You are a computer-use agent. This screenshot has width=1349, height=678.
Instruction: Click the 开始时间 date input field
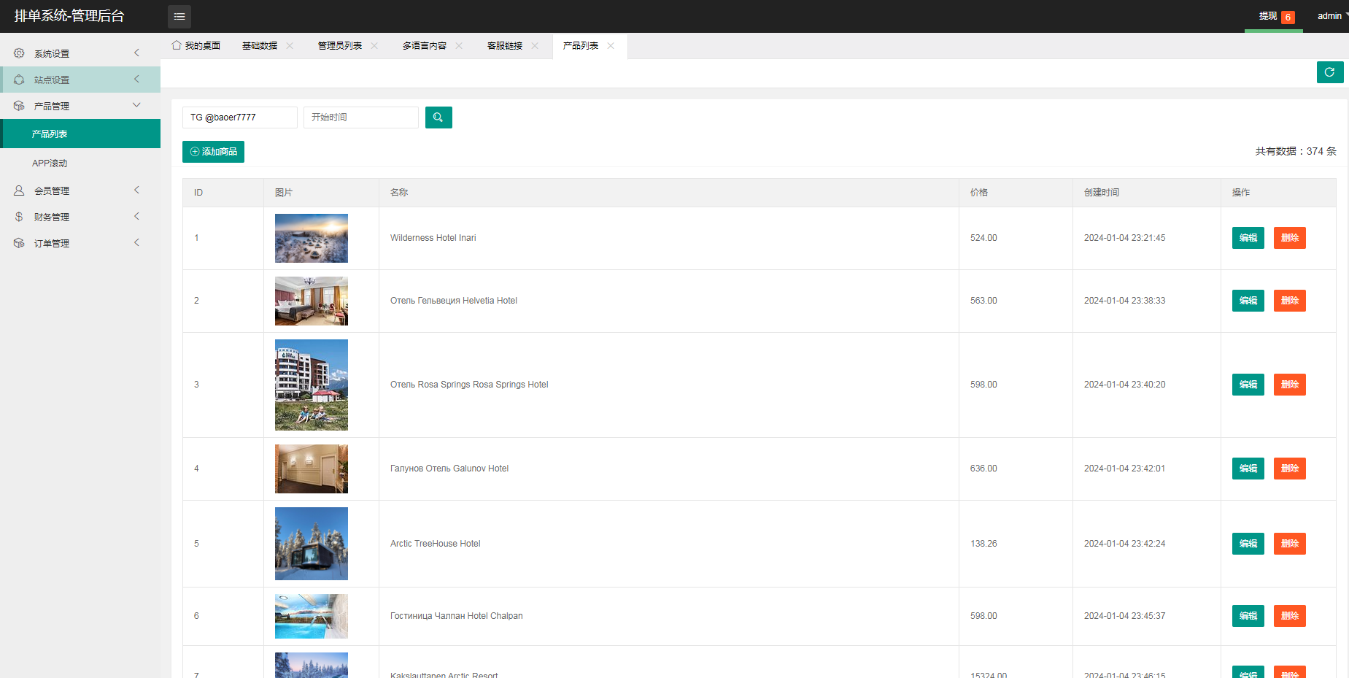click(360, 118)
